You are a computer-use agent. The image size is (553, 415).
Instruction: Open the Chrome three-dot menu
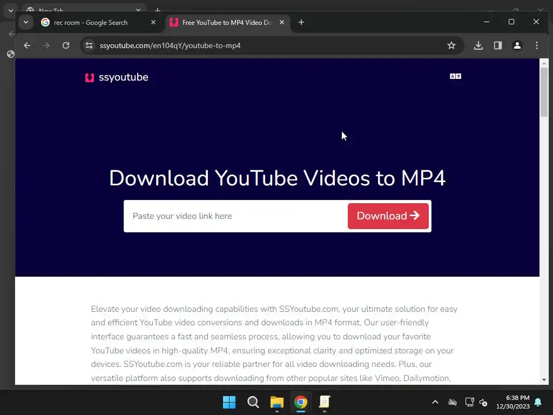click(x=536, y=45)
